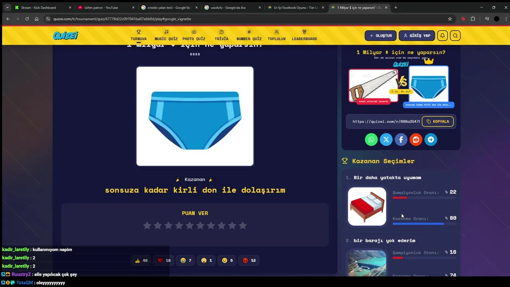Open the Number Quiz section
The height and width of the screenshot is (287, 510).
(x=249, y=35)
